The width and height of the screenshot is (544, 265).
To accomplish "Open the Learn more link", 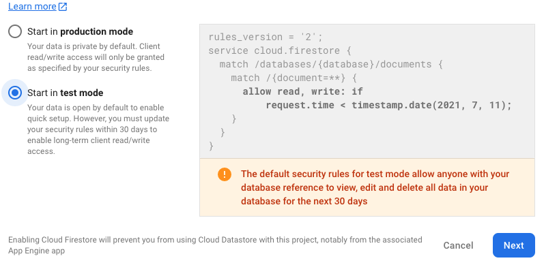I will 32,6.
